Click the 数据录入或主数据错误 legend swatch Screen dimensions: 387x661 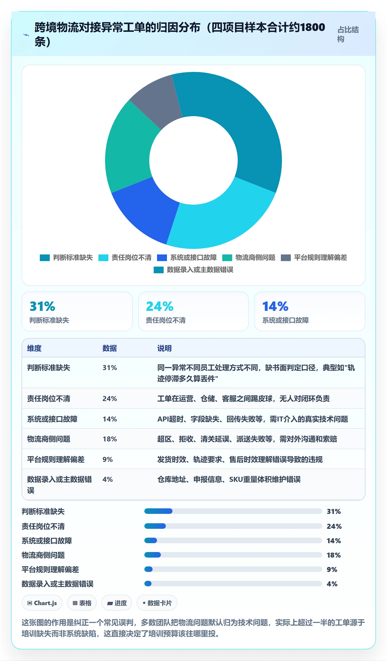159,270
